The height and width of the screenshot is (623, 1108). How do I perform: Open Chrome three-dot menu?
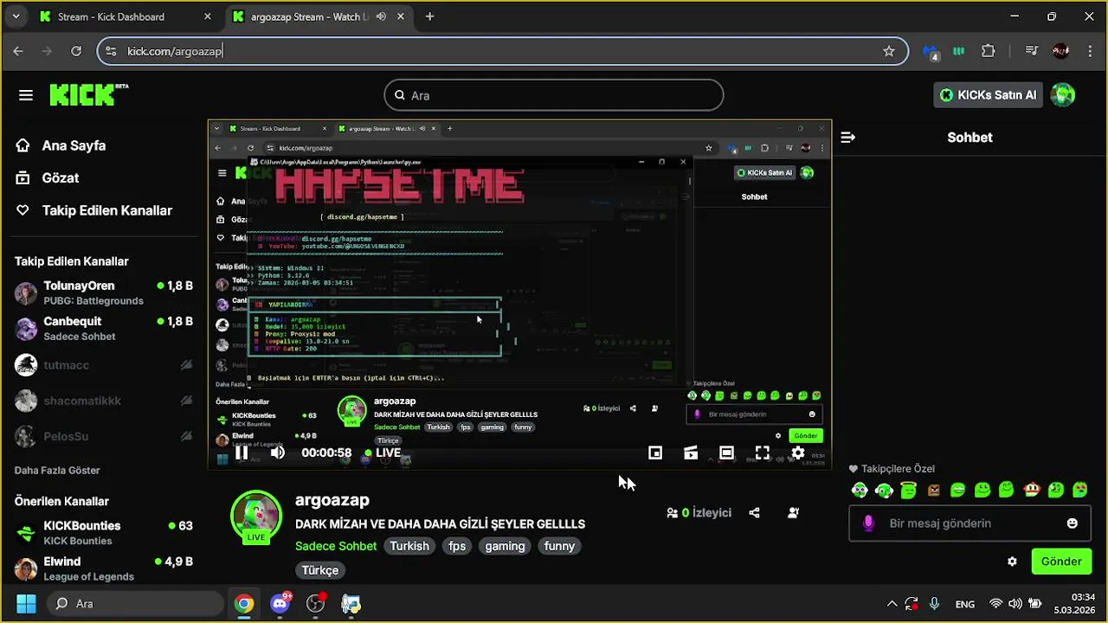tap(1090, 51)
